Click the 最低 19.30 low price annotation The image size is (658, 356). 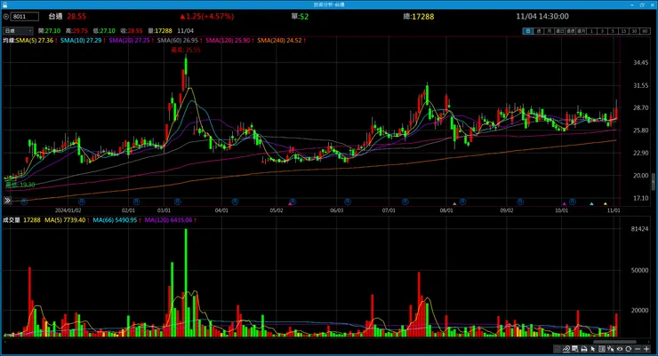pos(20,185)
